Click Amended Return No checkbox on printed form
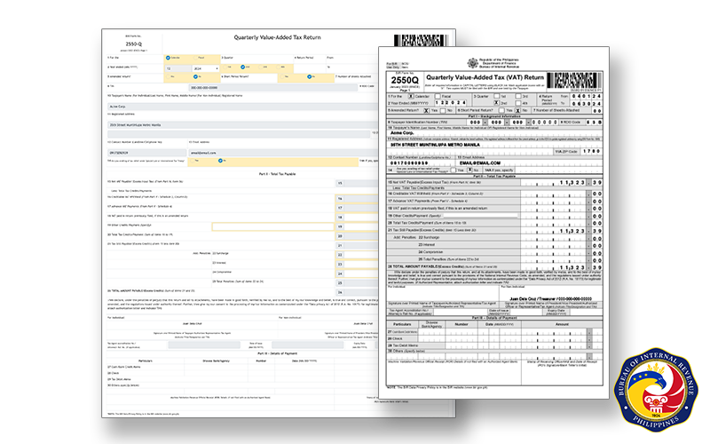 pos(443,110)
